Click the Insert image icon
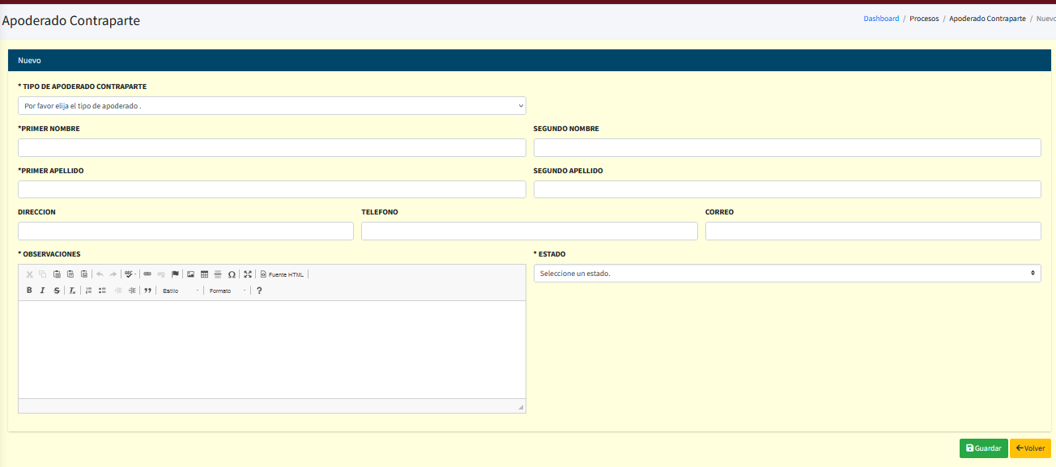 tap(190, 274)
